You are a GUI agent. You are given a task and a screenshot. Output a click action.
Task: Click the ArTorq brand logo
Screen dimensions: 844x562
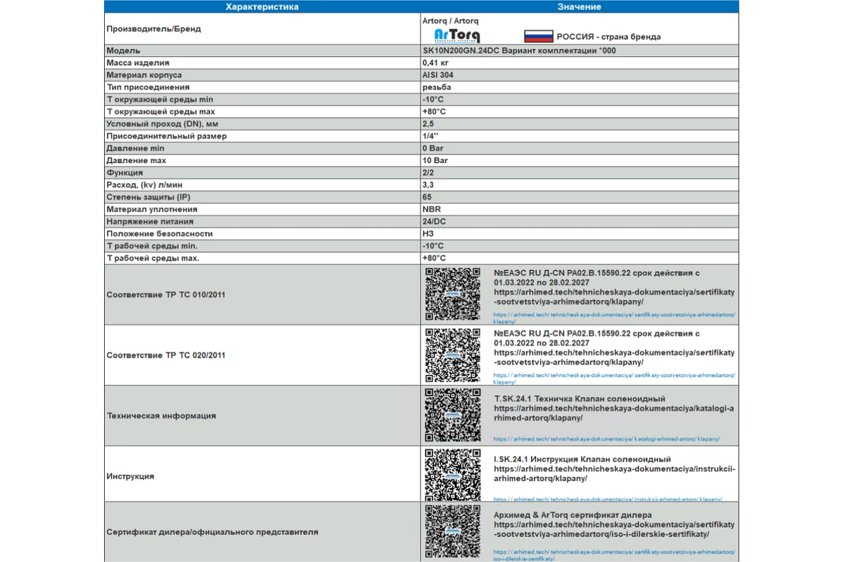click(x=457, y=36)
